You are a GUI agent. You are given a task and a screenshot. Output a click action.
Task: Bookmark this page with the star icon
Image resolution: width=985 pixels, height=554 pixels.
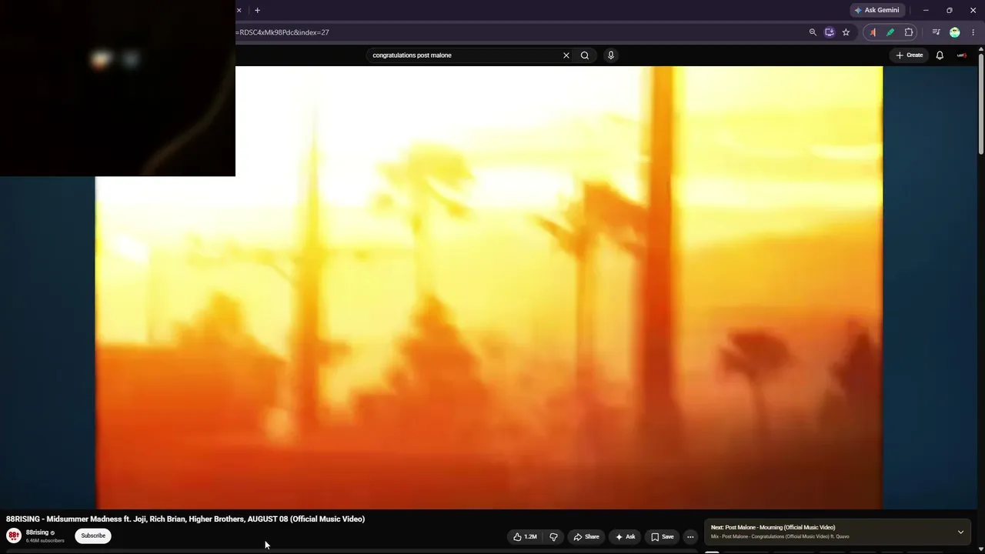[x=846, y=32]
